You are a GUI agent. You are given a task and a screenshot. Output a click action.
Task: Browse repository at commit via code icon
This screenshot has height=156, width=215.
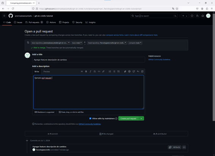pyautogui.click(x=184, y=147)
